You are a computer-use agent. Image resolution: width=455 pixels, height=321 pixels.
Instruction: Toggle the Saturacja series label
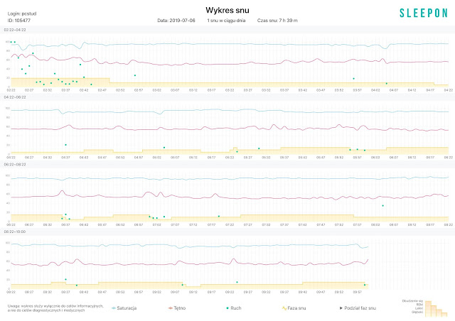[126, 308]
